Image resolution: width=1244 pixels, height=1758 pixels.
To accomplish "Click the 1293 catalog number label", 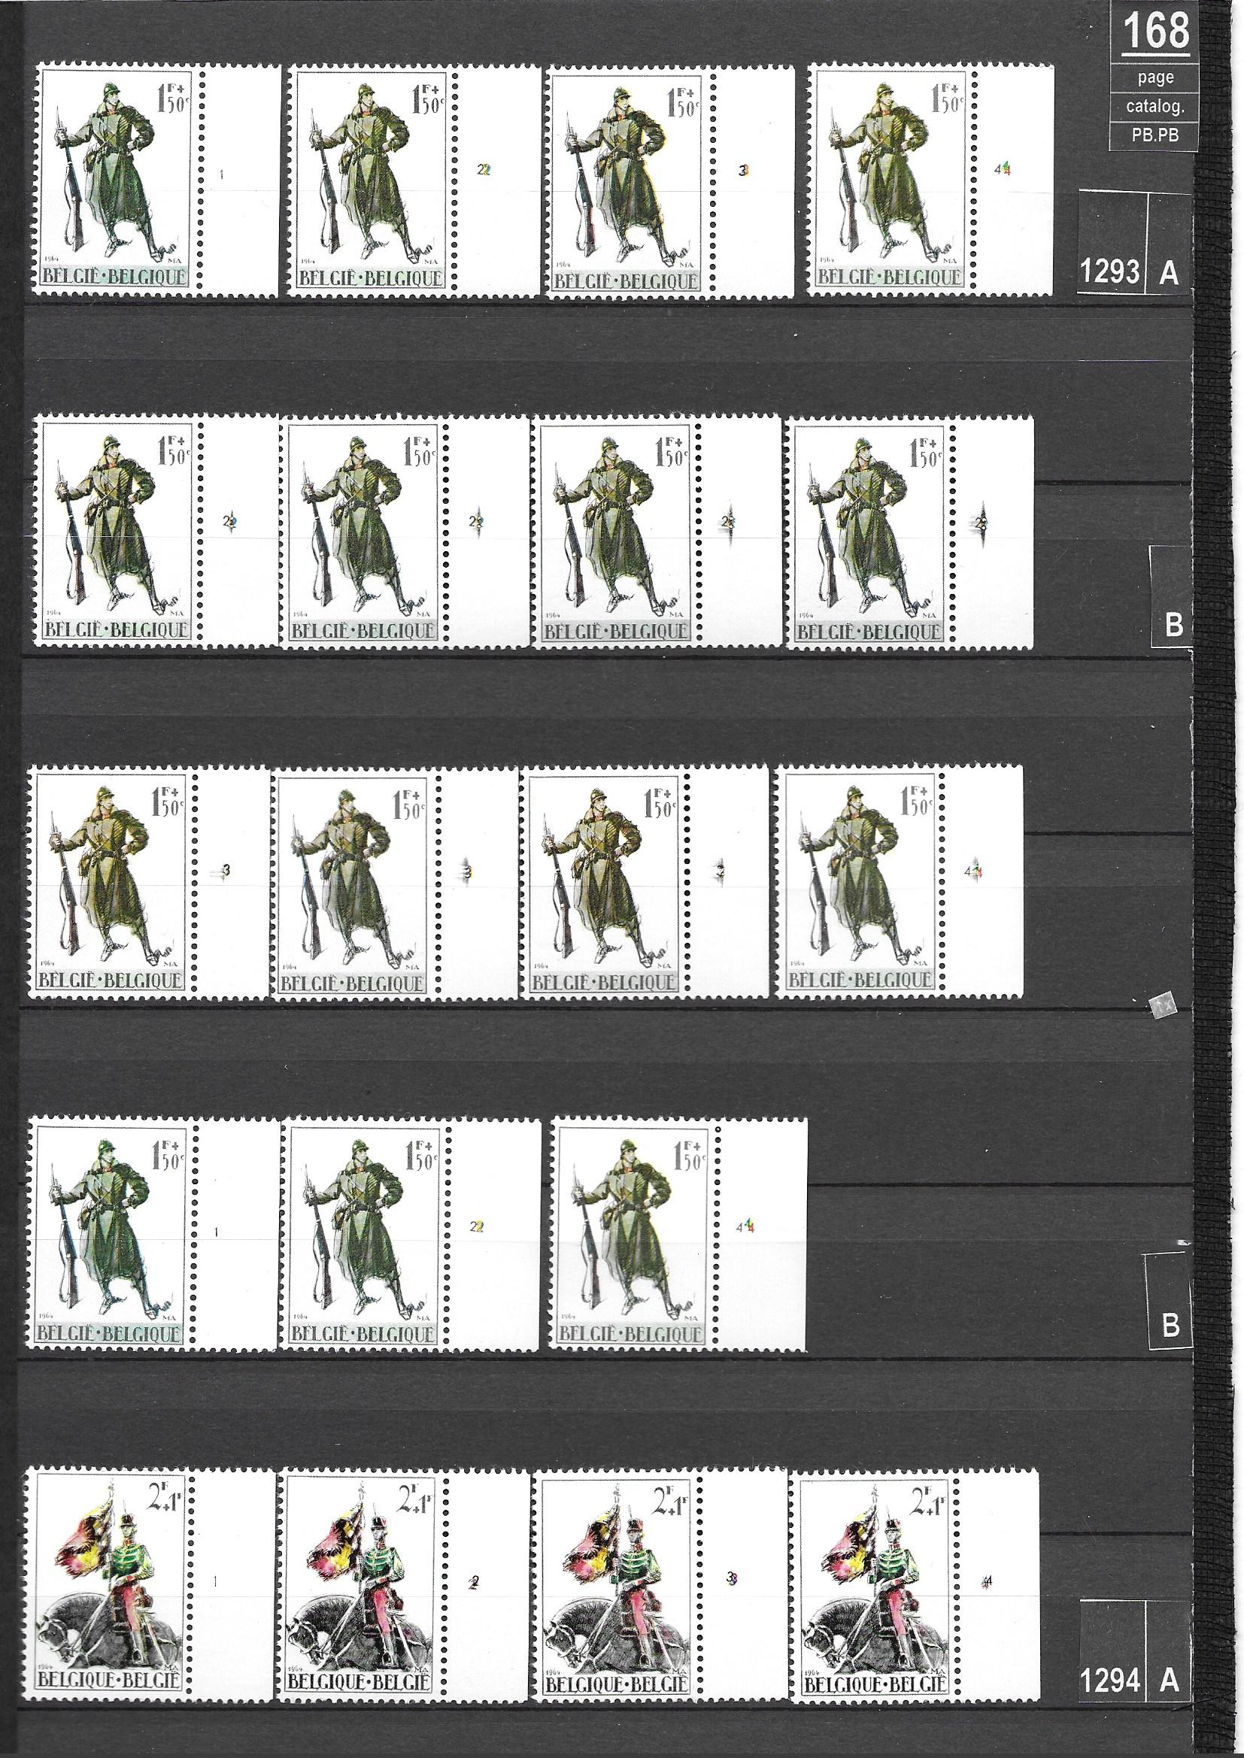I will click(x=1110, y=270).
